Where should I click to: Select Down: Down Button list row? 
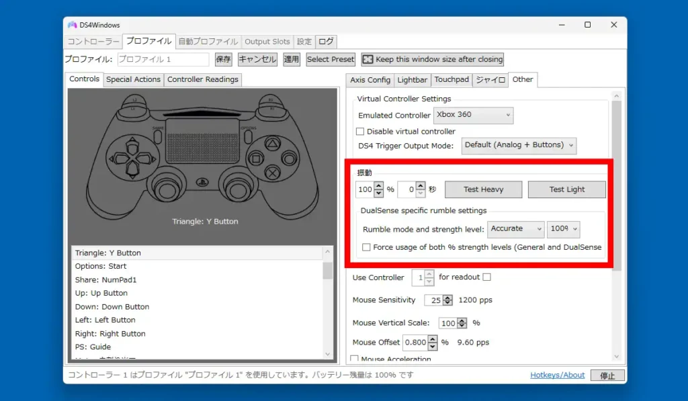click(x=197, y=307)
